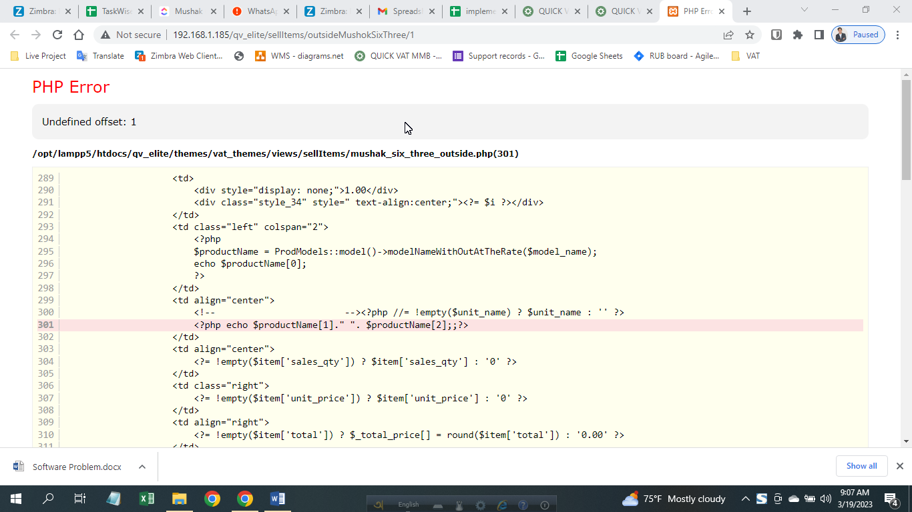
Task: Reload the current page
Action: pos(57,35)
